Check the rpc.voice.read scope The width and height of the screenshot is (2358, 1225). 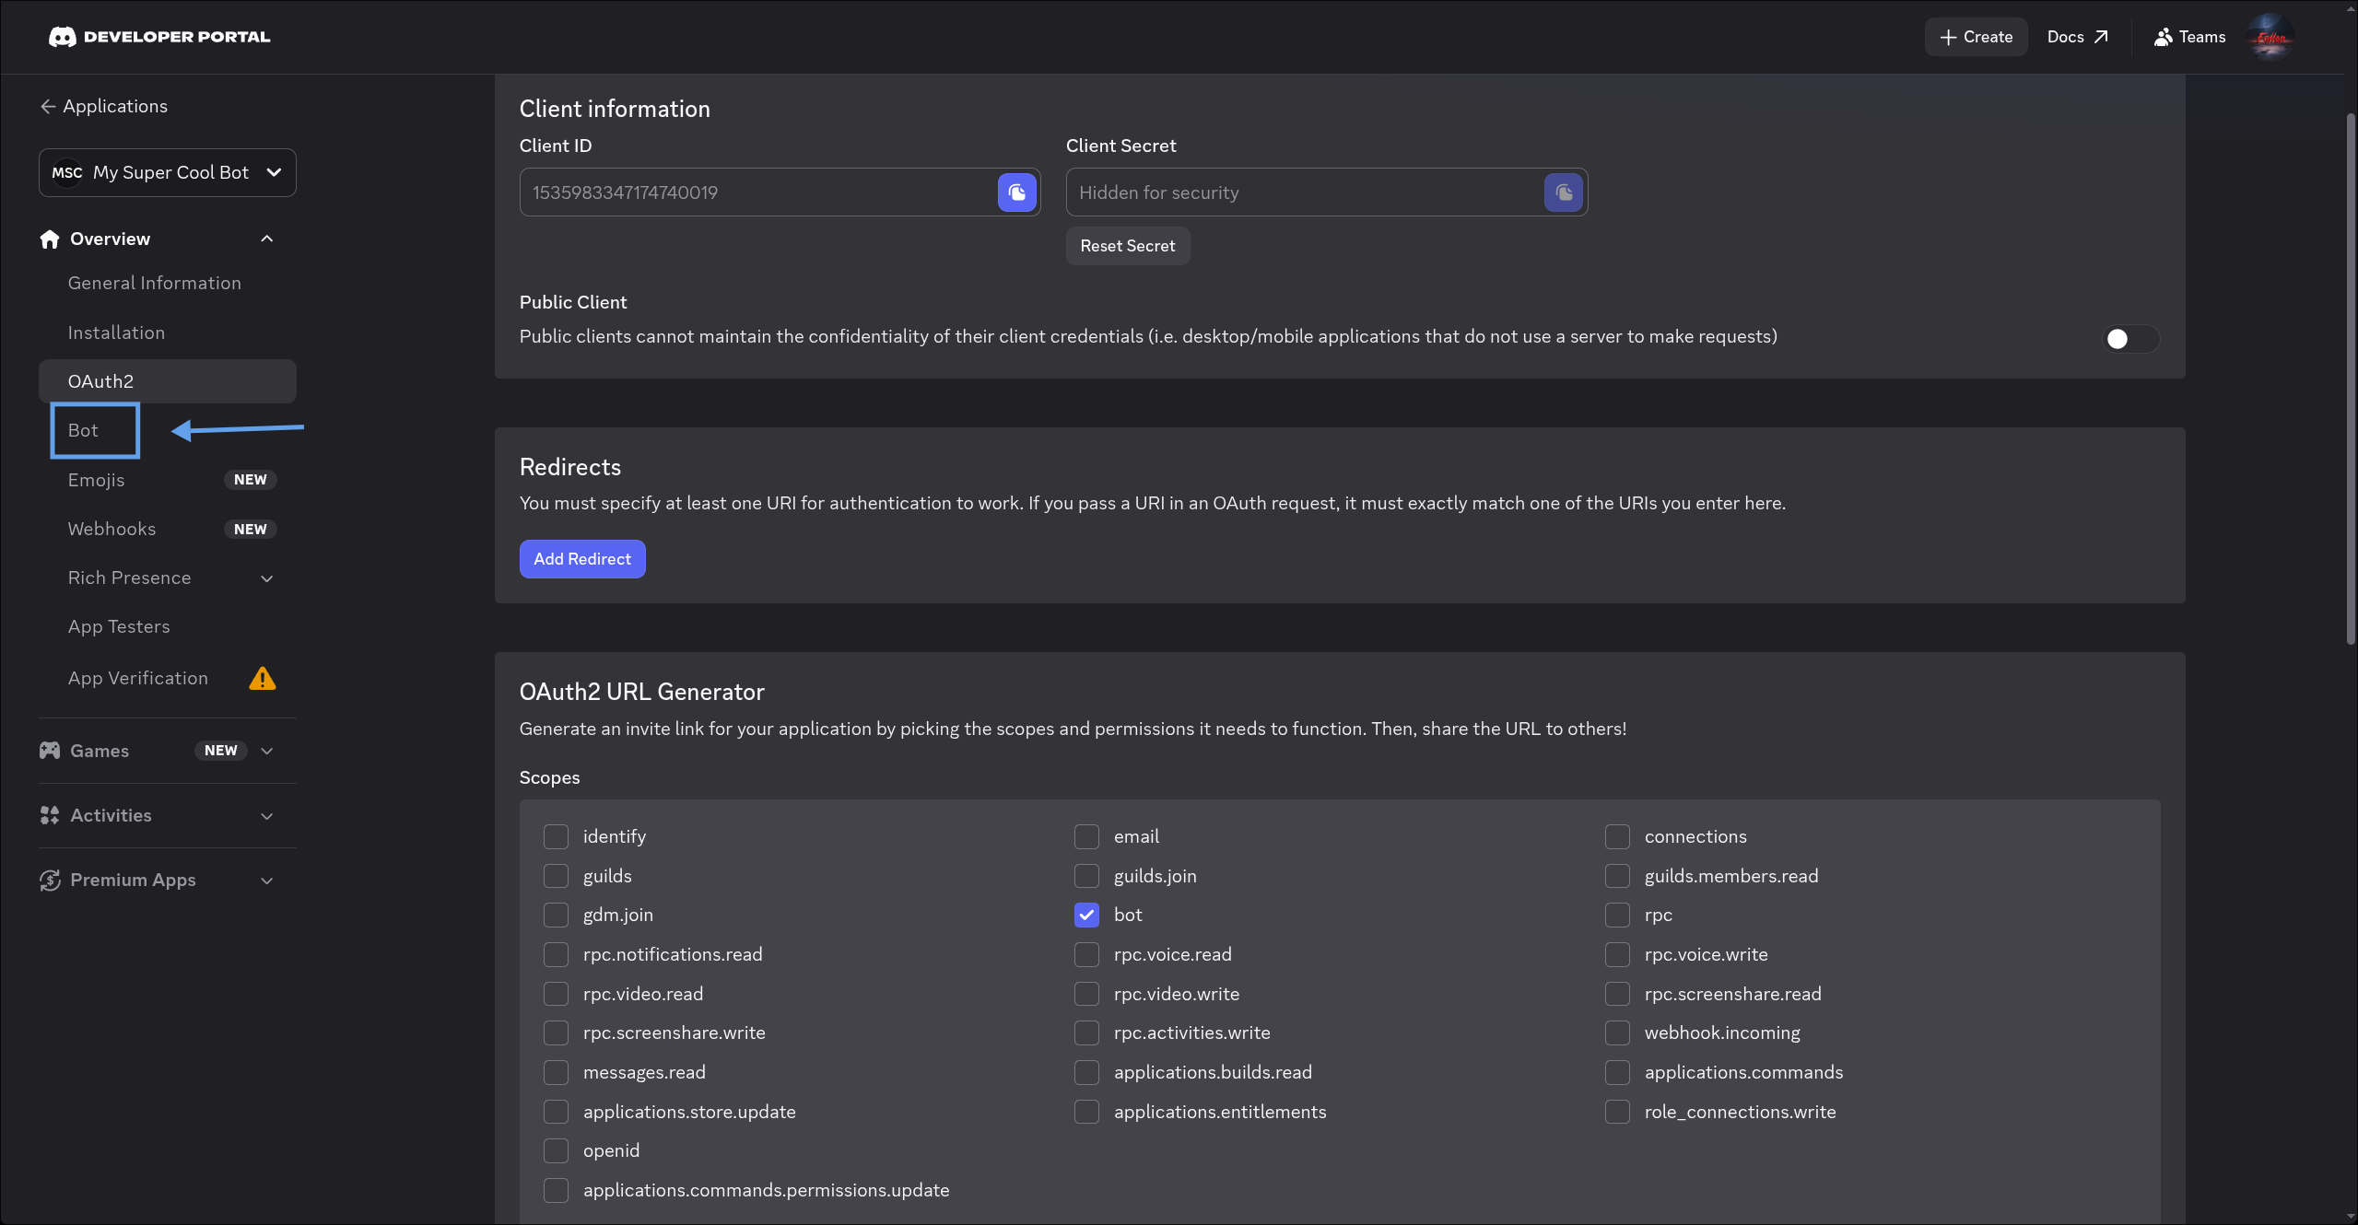pyautogui.click(x=1086, y=954)
